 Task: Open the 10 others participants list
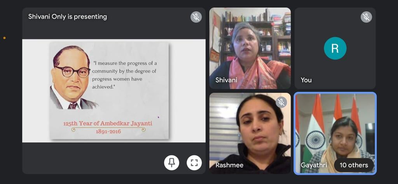354,165
